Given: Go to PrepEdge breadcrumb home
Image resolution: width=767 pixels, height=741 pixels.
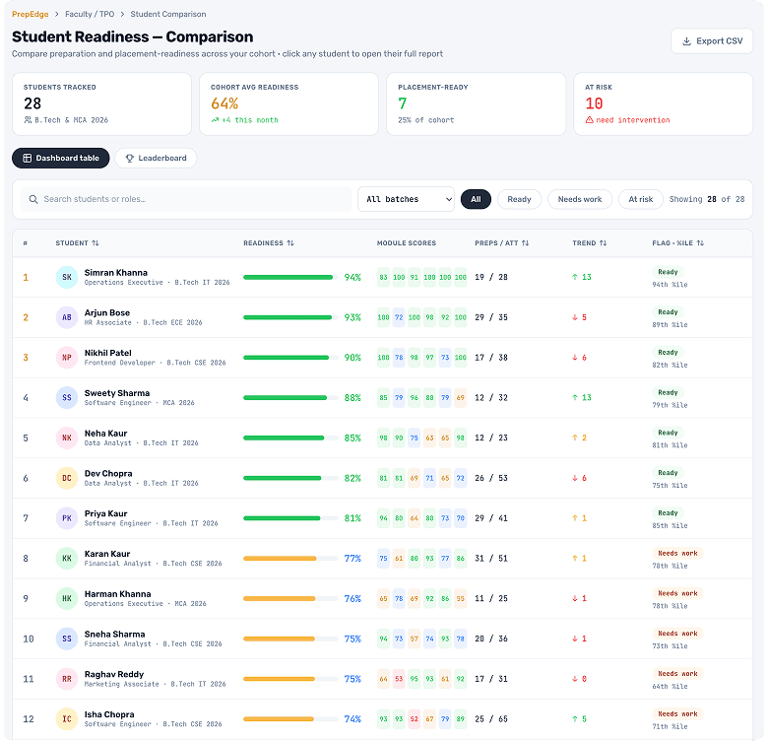Looking at the screenshot, I should tap(31, 14).
